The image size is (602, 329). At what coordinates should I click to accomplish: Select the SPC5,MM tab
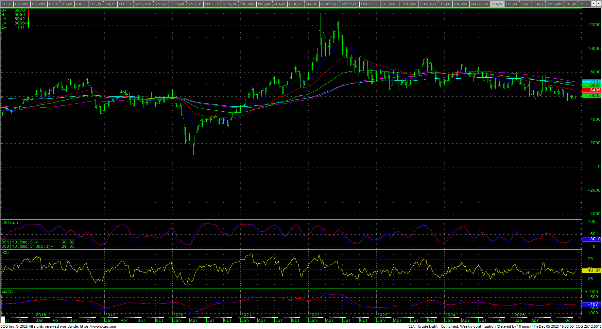[x=554, y=4]
